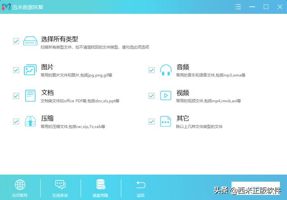Toggle the 音频 audio checkbox

[152, 70]
